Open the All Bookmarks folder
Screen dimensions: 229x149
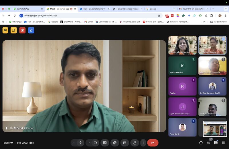point(219,22)
